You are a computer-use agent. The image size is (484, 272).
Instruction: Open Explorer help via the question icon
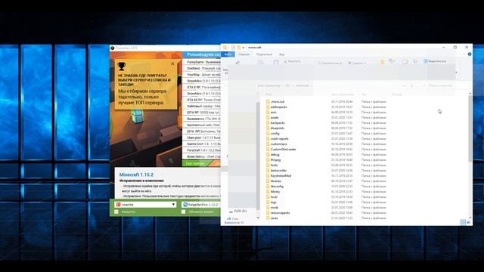click(x=470, y=54)
